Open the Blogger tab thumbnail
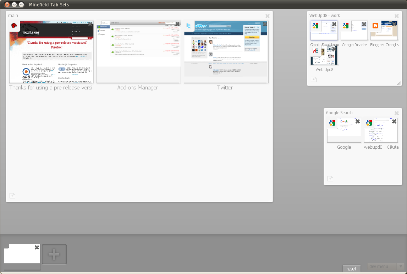The image size is (407, 274). (384, 31)
